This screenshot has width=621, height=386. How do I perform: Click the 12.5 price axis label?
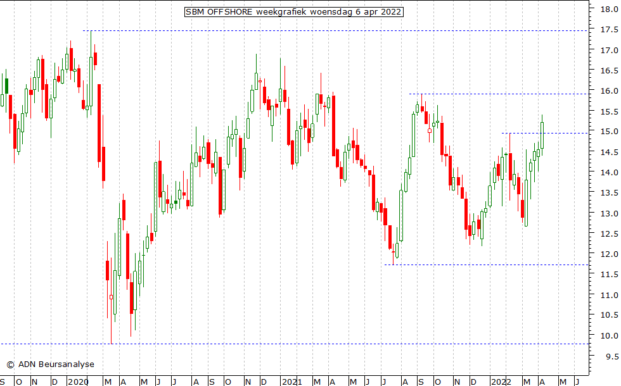coord(609,233)
